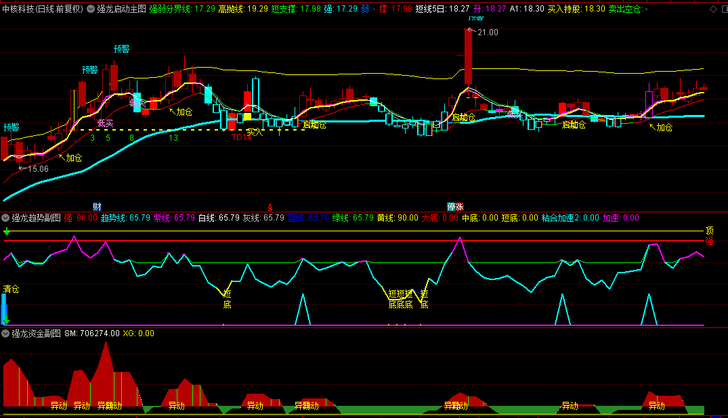Screen dimensions: 728x418
Task: Select the stock title 中核科技(日线.前复权)
Action: (x=43, y=9)
